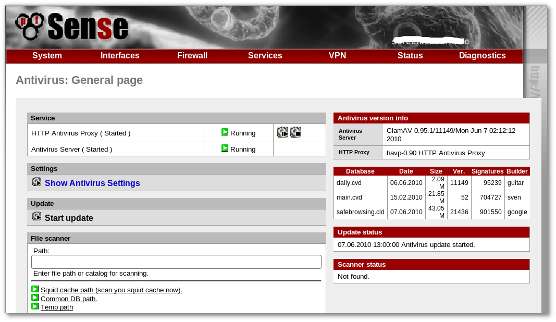The height and width of the screenshot is (322, 556).
Task: Open the Firewall menu
Action: tap(192, 56)
